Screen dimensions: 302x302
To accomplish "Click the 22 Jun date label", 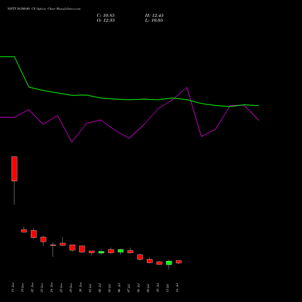I will click(32, 288).
